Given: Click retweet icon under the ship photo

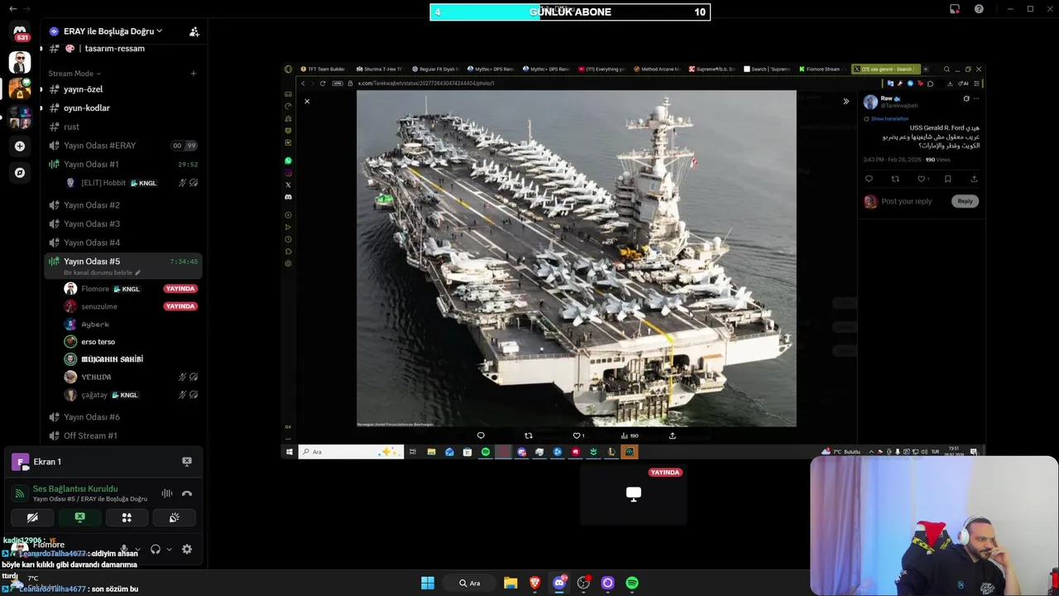Looking at the screenshot, I should click(529, 435).
